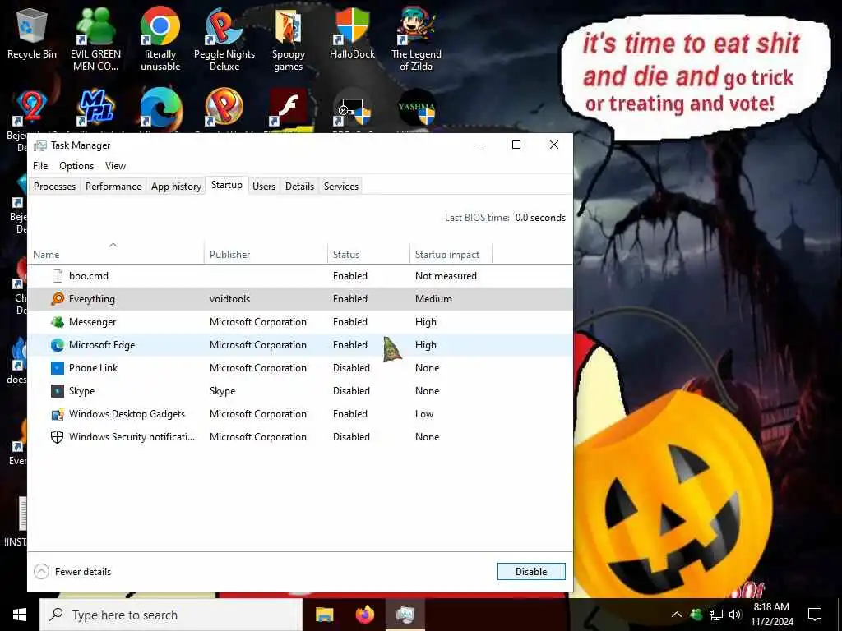Open EVIL GREEN MEN desktop shortcut
842x631 pixels.
click(95, 39)
